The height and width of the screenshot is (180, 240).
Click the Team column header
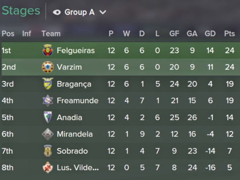point(51,33)
